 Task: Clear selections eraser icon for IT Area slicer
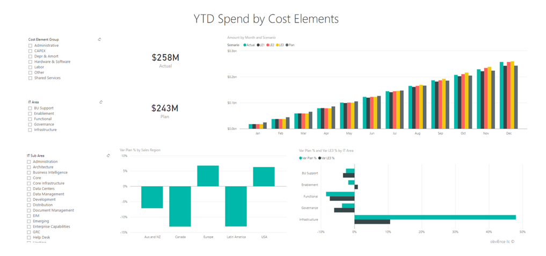101,102
